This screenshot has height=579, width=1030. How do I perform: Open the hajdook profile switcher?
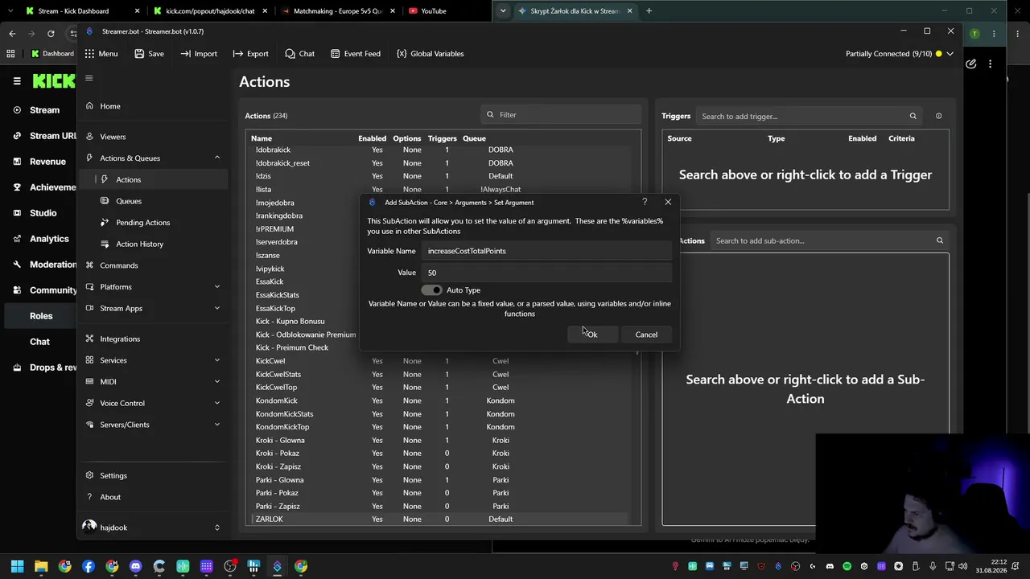click(x=216, y=528)
